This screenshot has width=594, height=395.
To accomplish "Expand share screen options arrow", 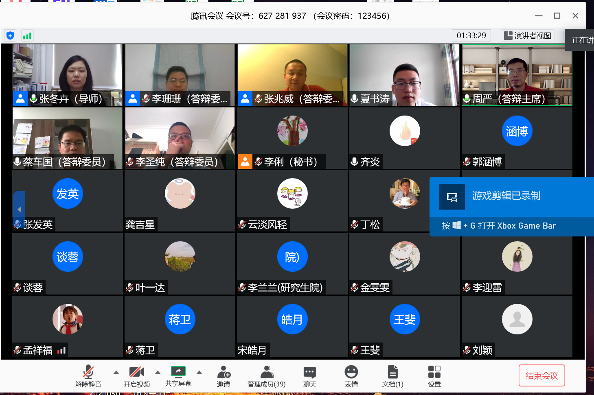I will [x=199, y=372].
